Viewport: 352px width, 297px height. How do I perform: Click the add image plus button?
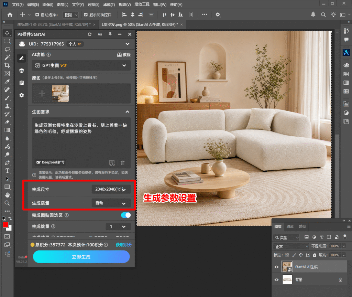point(42,93)
